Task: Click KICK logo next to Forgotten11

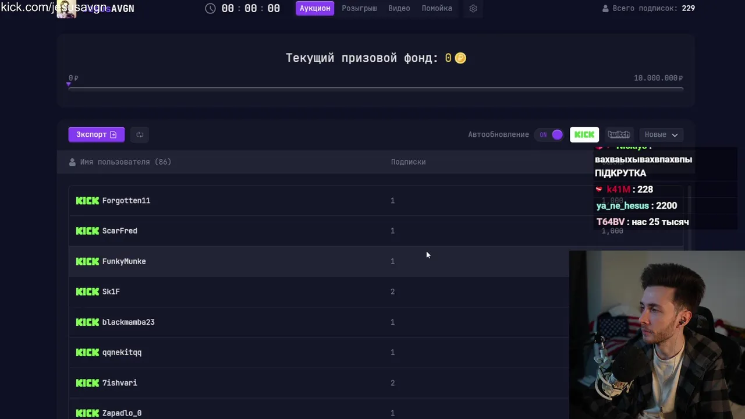Action: 87,201
